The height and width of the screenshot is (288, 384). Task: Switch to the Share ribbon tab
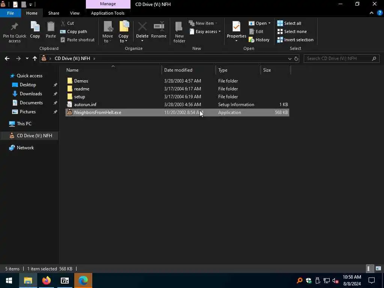coord(54,13)
